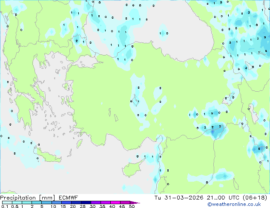Click the 25–30 mm darkest navy swatch
The height and width of the screenshot is (208, 270).
86,202
